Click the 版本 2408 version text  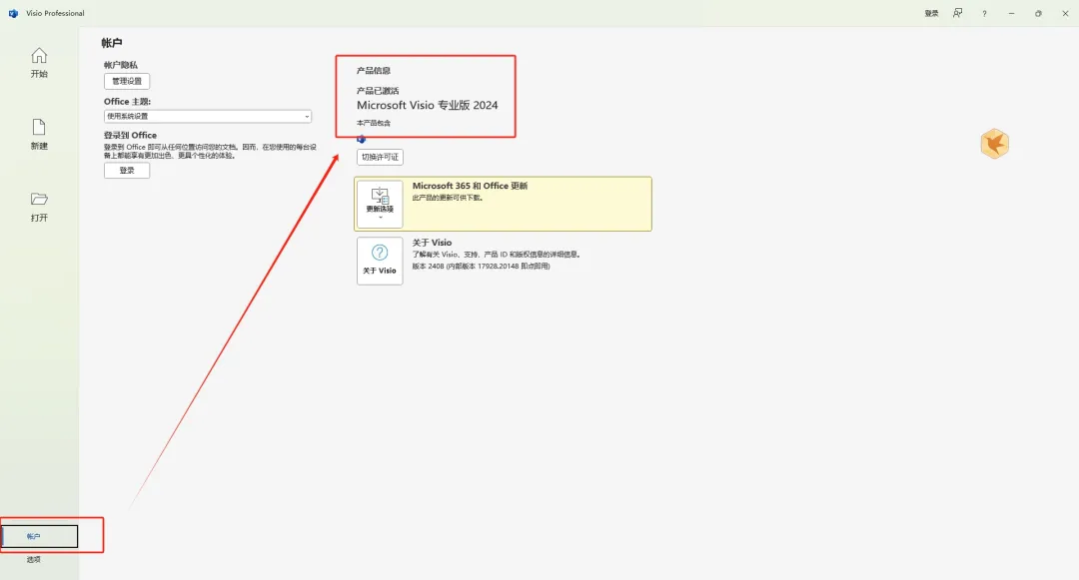pyautogui.click(x=481, y=266)
